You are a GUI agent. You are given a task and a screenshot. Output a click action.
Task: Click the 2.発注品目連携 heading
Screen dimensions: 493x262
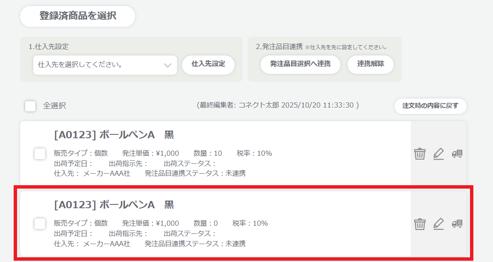(x=279, y=47)
